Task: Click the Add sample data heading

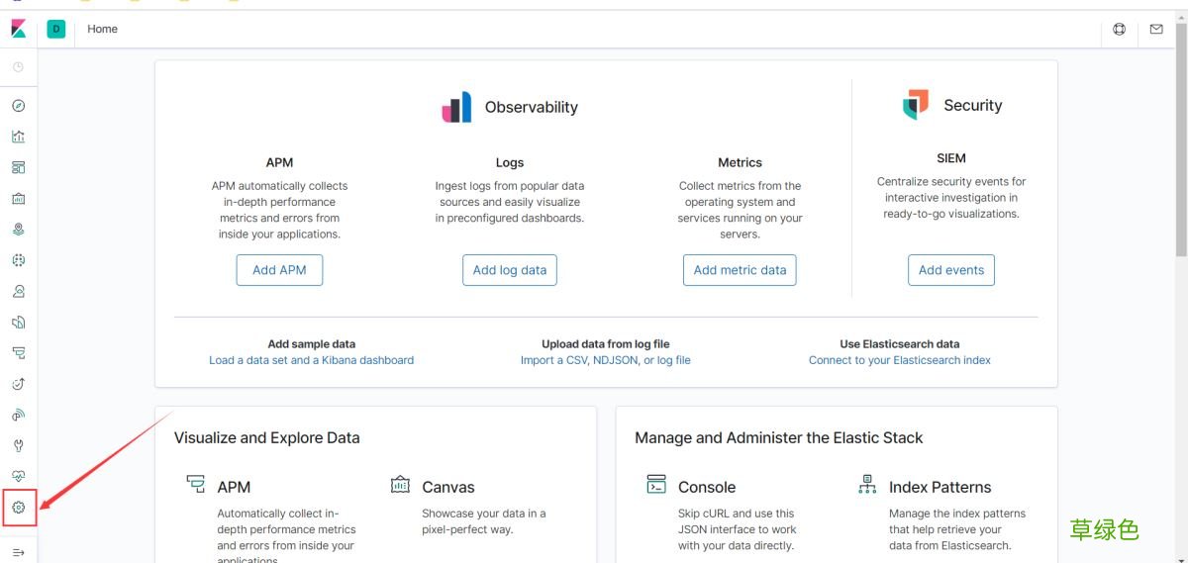Action: point(311,344)
